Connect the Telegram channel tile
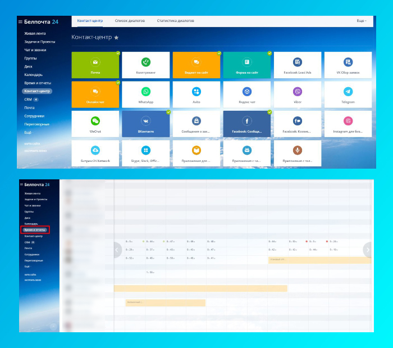The height and width of the screenshot is (348, 393). point(348,94)
